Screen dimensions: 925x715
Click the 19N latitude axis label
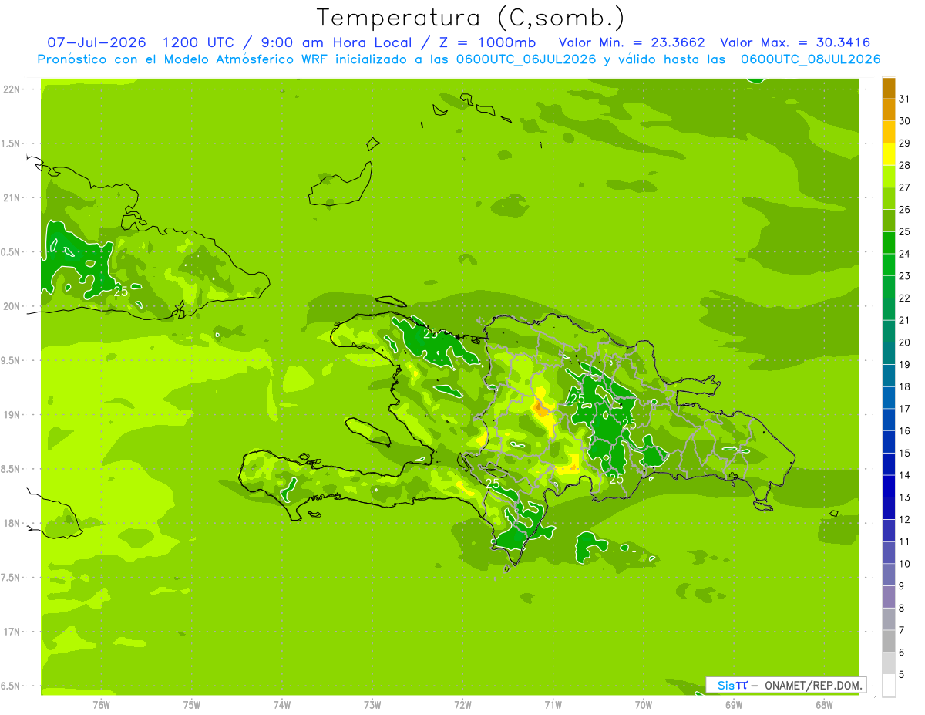[x=11, y=415]
